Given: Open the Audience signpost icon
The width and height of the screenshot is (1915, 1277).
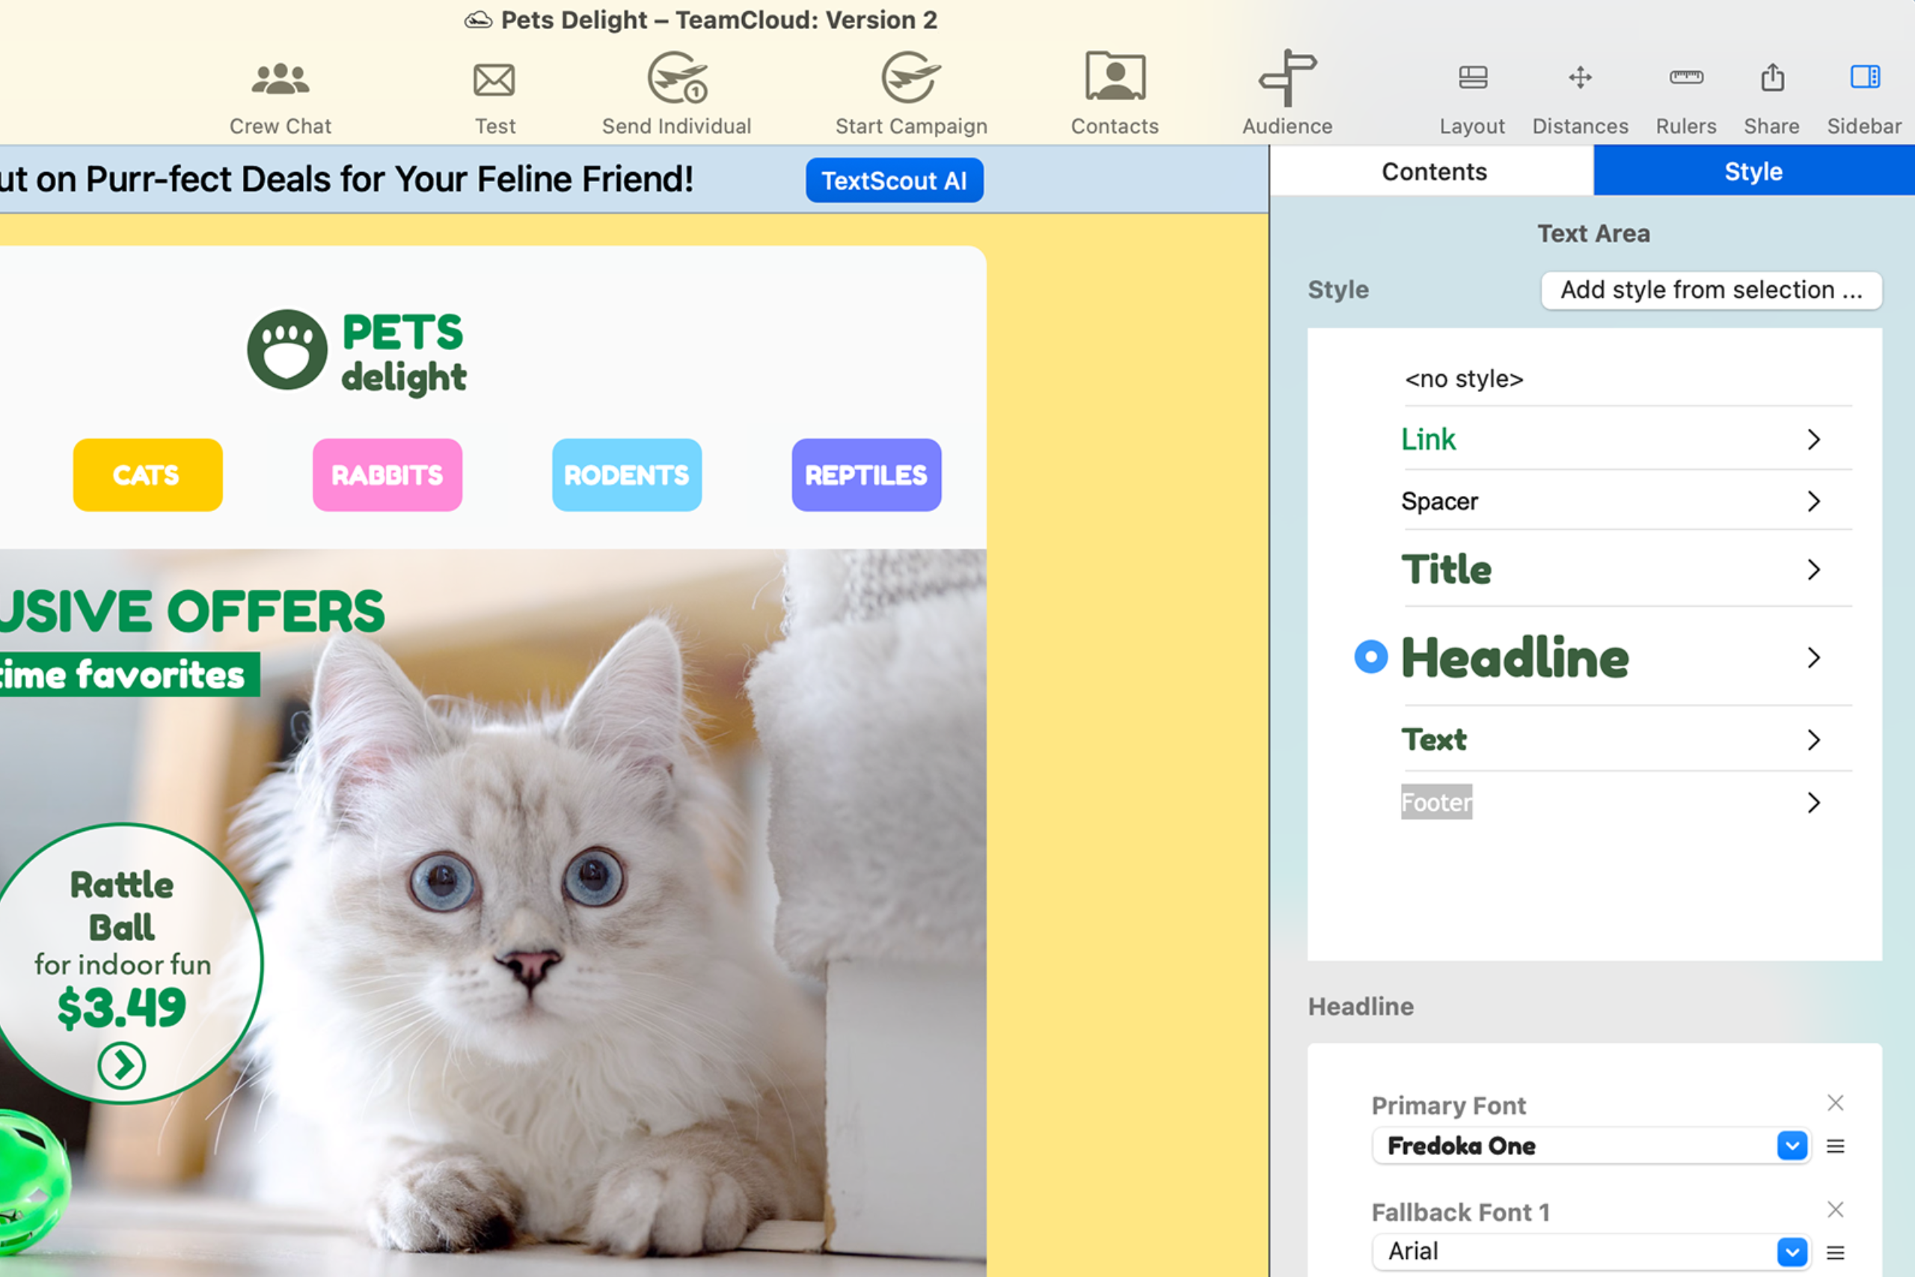Looking at the screenshot, I should point(1287,79).
